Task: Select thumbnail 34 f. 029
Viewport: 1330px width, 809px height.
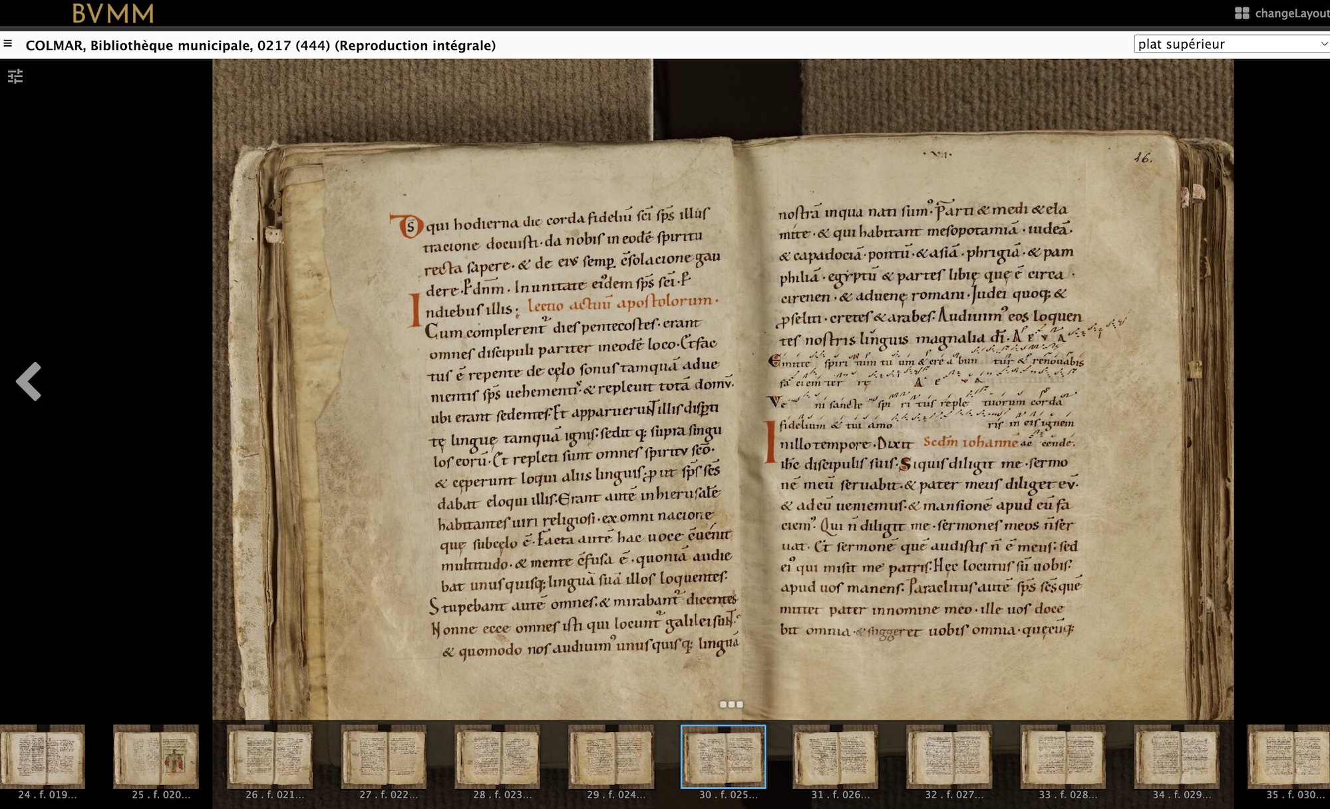Action: pos(1177,757)
